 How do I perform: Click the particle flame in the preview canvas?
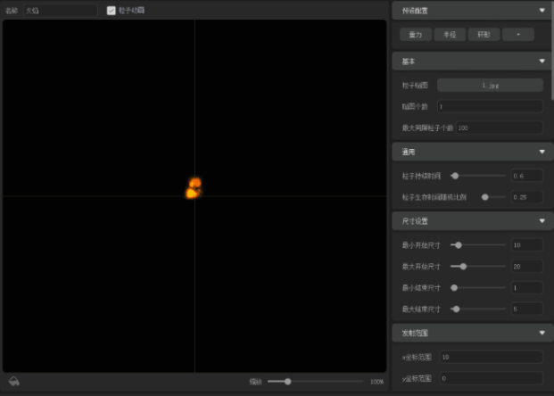tap(194, 188)
